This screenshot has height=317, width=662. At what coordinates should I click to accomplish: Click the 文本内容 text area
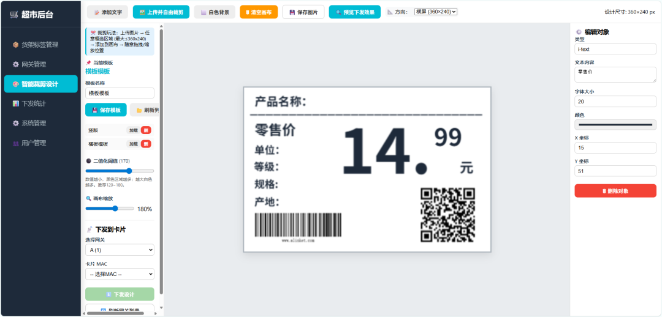(x=615, y=75)
